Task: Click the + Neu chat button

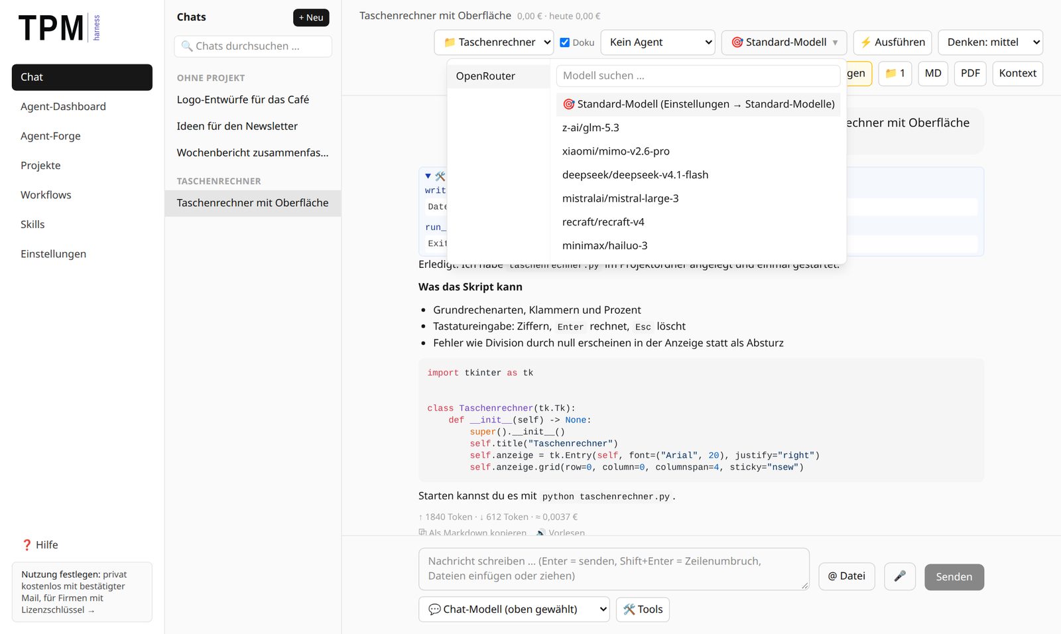Action: pos(311,18)
